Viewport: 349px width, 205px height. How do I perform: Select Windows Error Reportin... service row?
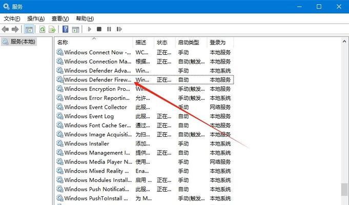coord(145,98)
